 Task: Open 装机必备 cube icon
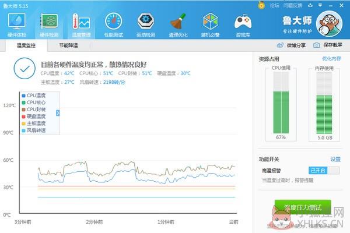coord(210,22)
